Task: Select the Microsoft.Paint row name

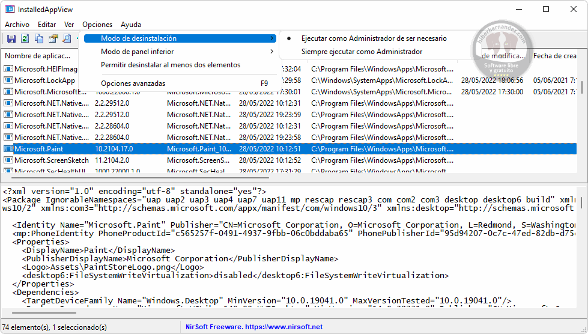Action: [39, 149]
